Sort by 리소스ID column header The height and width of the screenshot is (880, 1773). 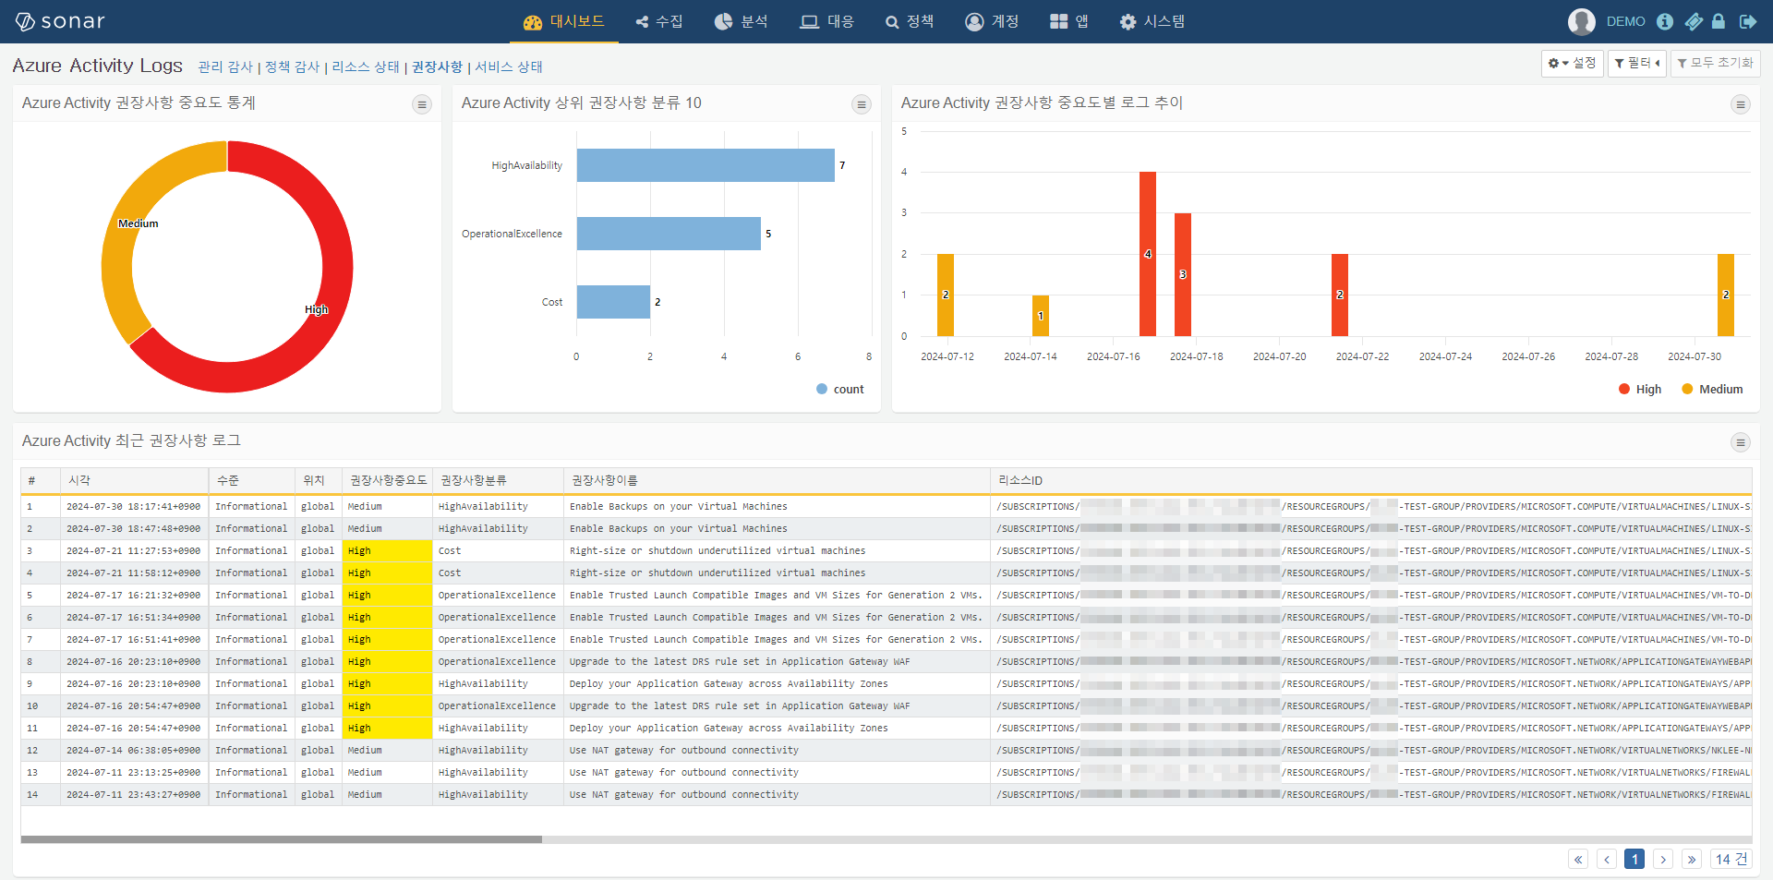pyautogui.click(x=1370, y=480)
